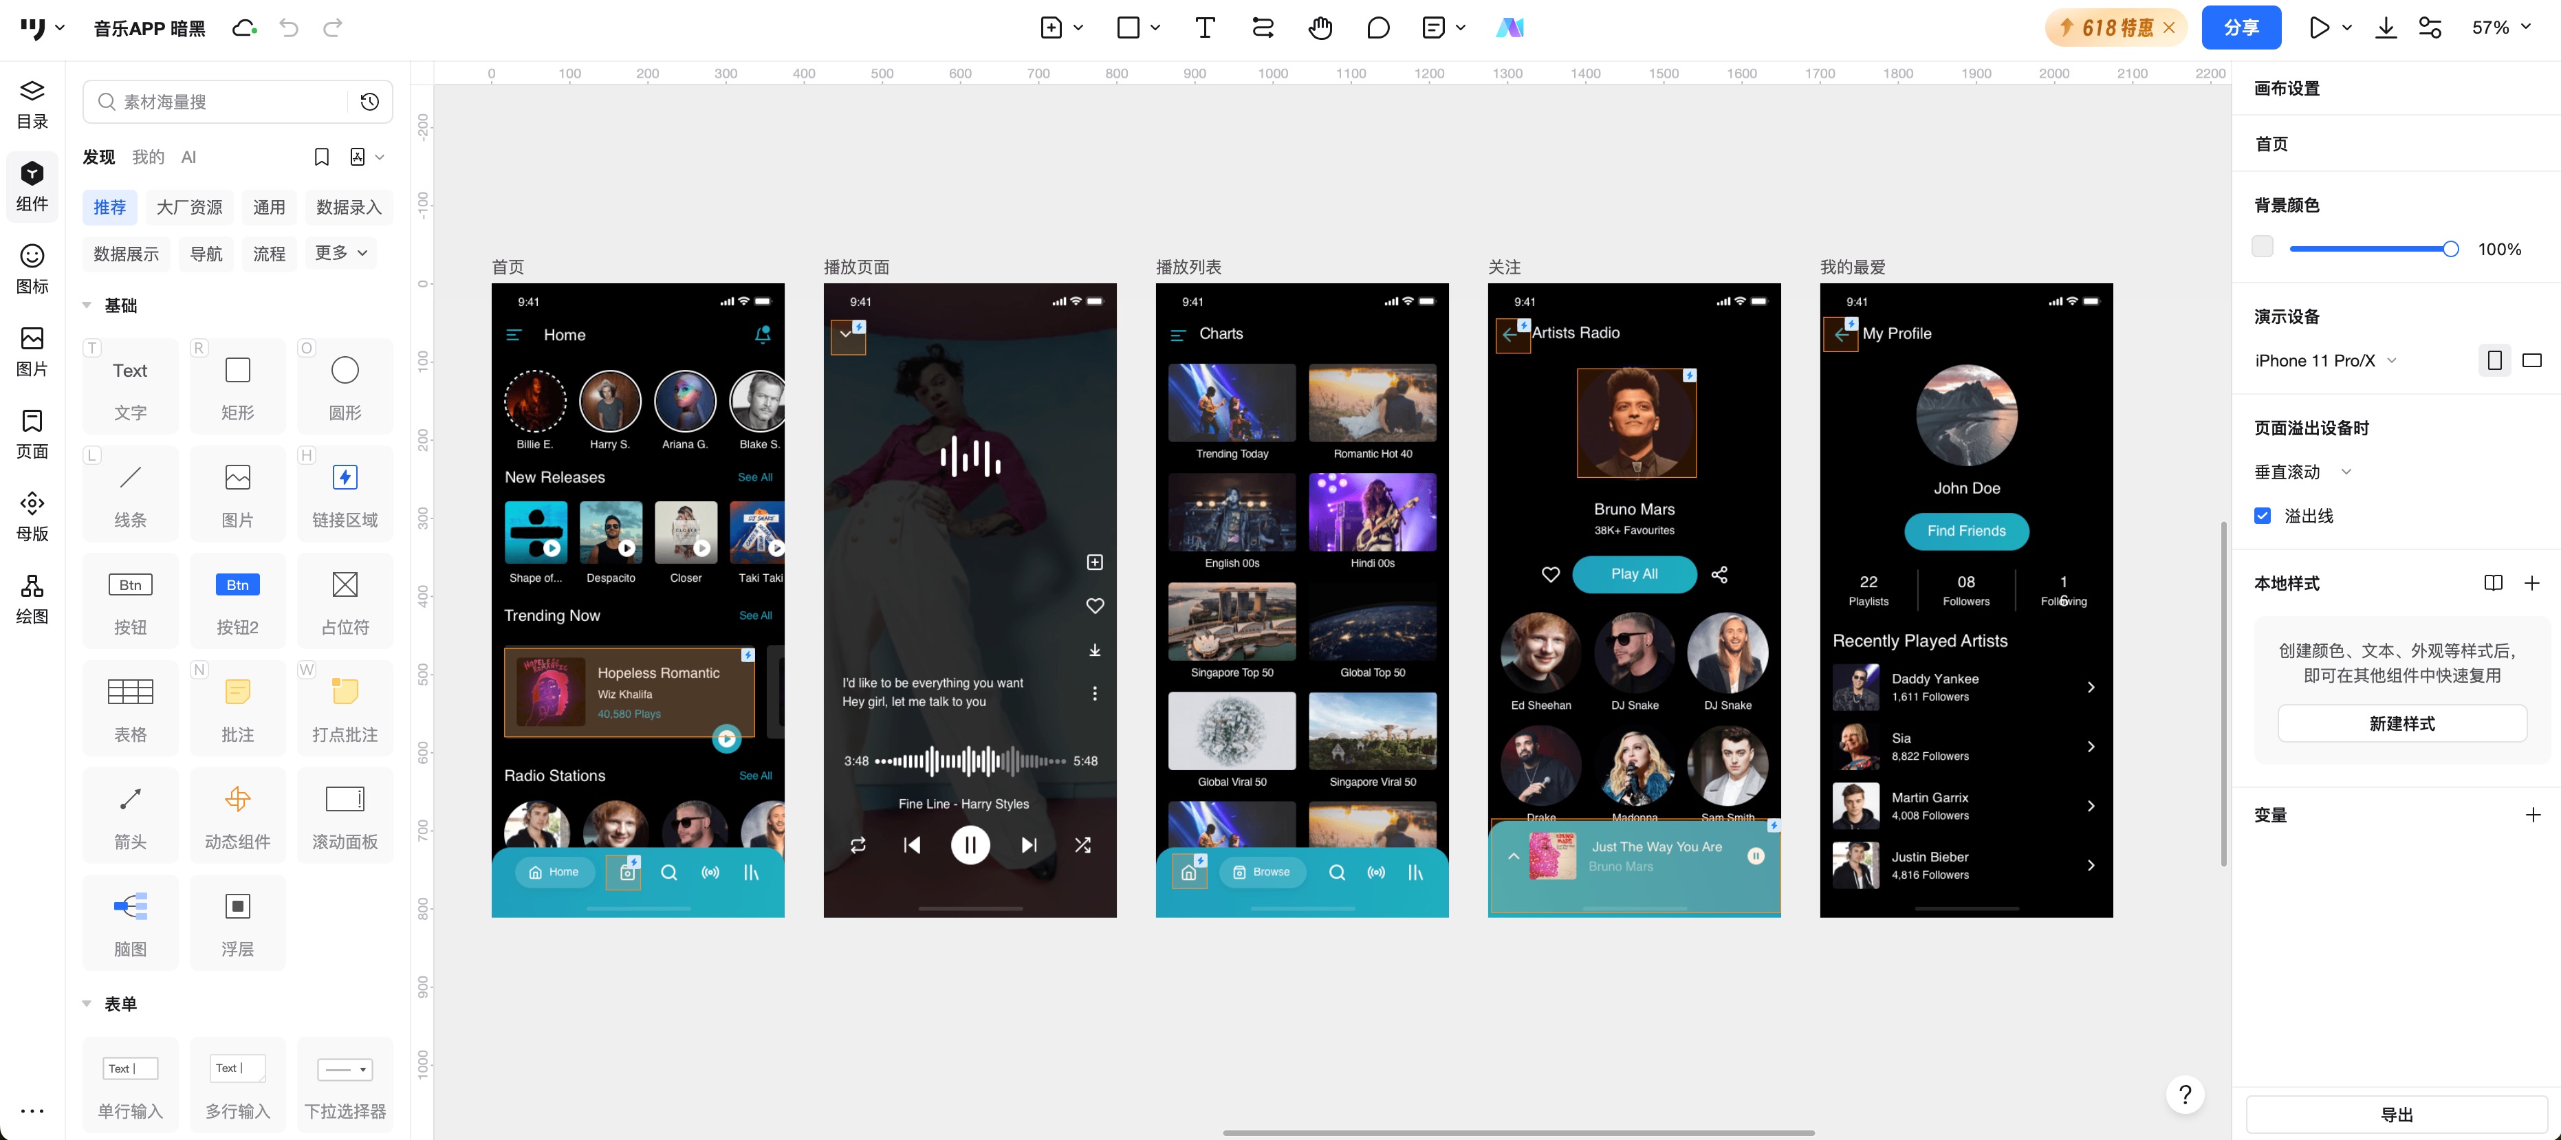
Task: Click the background color swatch
Action: click(2263, 248)
